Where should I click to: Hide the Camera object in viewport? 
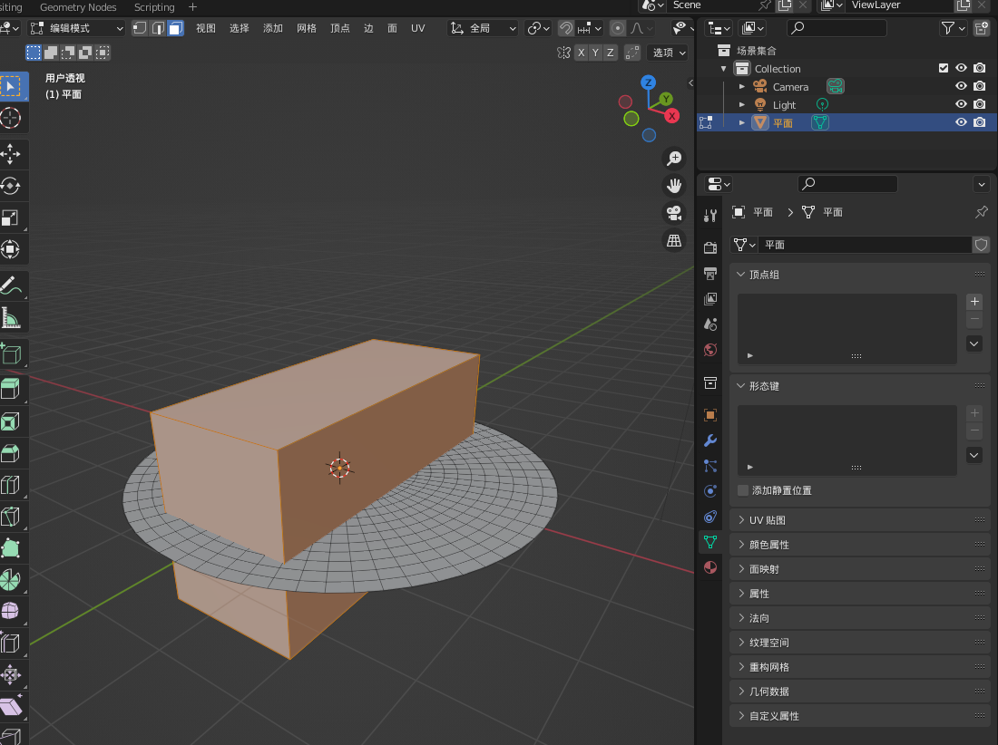coord(961,86)
